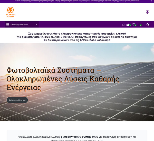154x141 pixels.
Task: Click the free shipping announcement text
Action: click(x=77, y=1)
